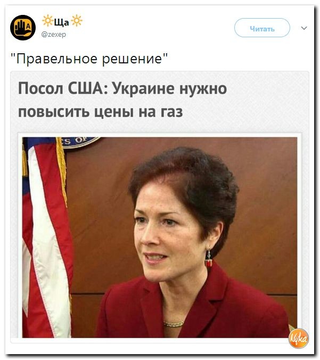
Task: Follow the account with the Читать button
Action: pos(262,28)
